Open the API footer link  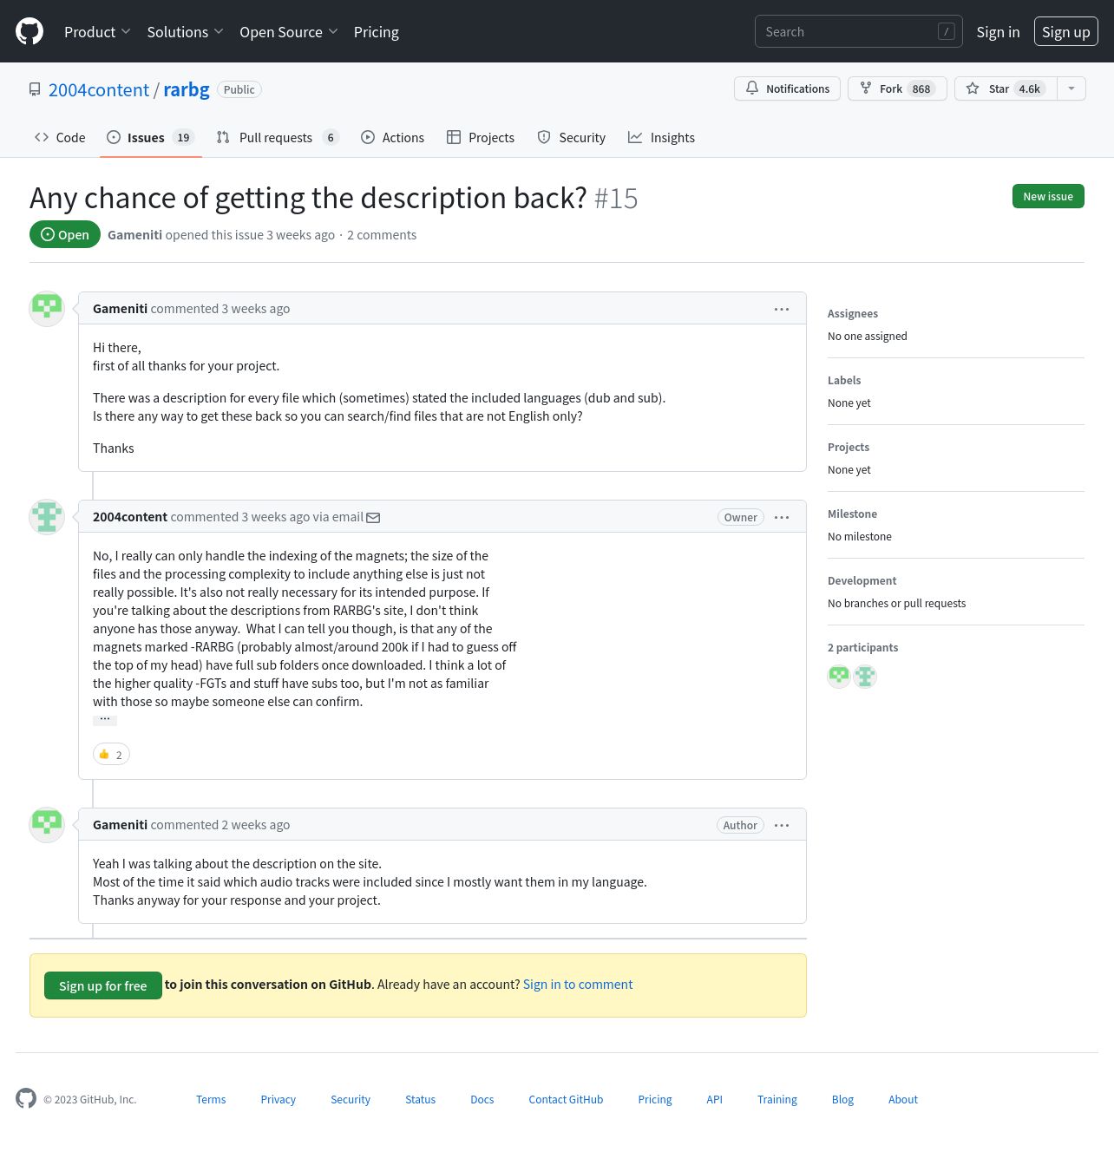[x=715, y=1099]
